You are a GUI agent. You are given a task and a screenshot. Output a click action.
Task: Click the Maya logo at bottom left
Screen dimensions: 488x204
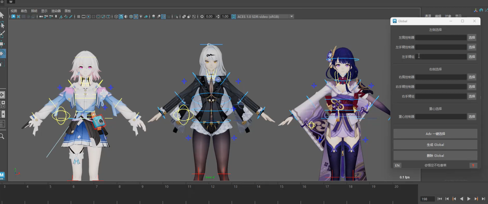[2, 175]
